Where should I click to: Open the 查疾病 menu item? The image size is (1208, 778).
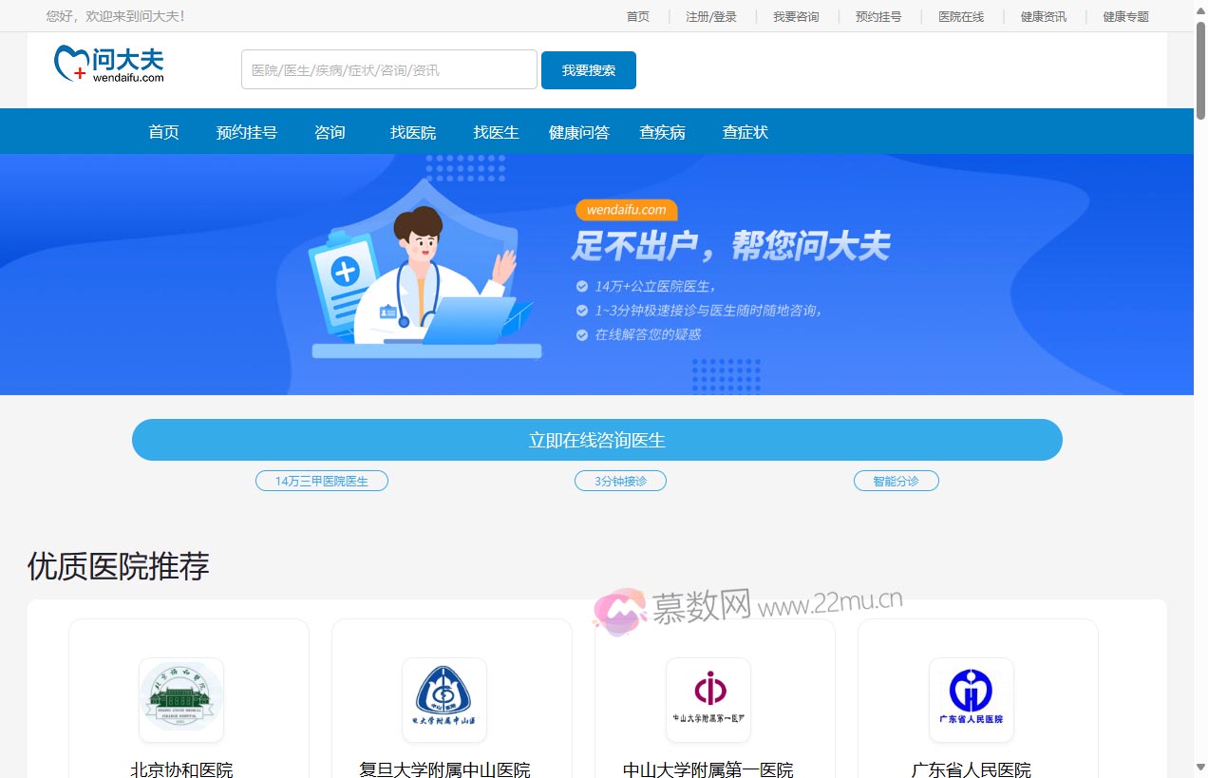click(x=662, y=132)
